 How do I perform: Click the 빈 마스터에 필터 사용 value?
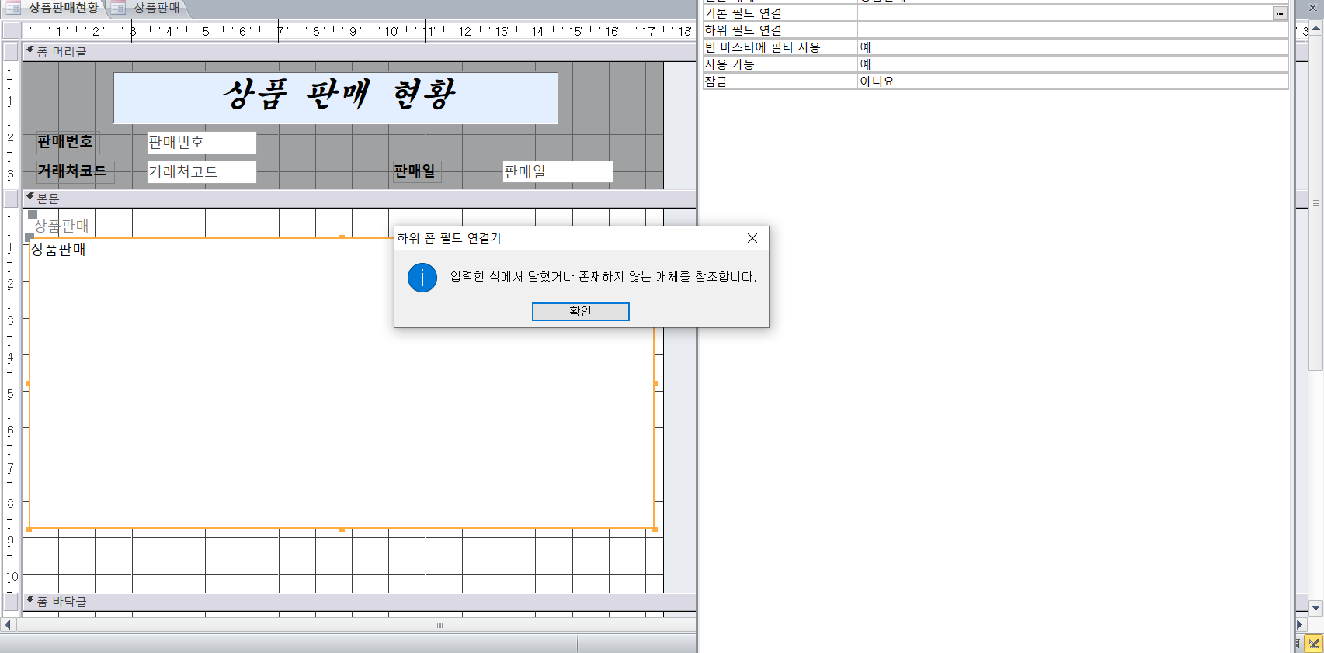pyautogui.click(x=1072, y=47)
